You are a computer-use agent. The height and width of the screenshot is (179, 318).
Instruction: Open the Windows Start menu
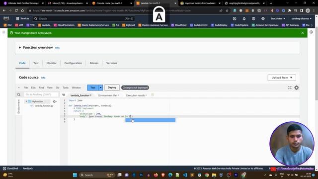75,175
